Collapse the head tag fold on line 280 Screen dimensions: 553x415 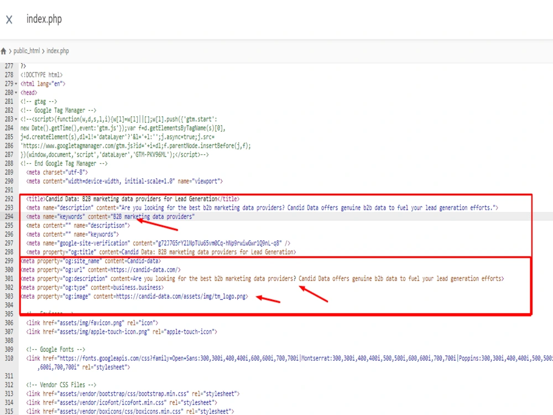click(x=16, y=93)
